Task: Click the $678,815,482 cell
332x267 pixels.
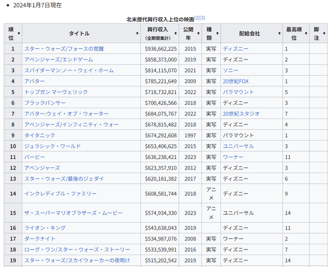Action: (x=161, y=124)
